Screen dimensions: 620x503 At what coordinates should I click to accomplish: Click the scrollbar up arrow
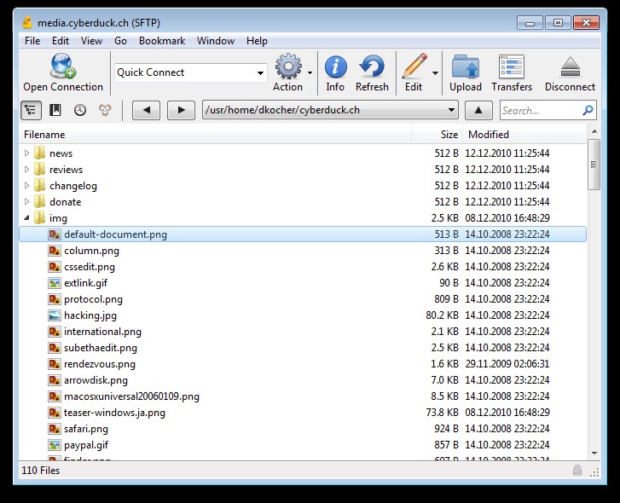tap(594, 131)
